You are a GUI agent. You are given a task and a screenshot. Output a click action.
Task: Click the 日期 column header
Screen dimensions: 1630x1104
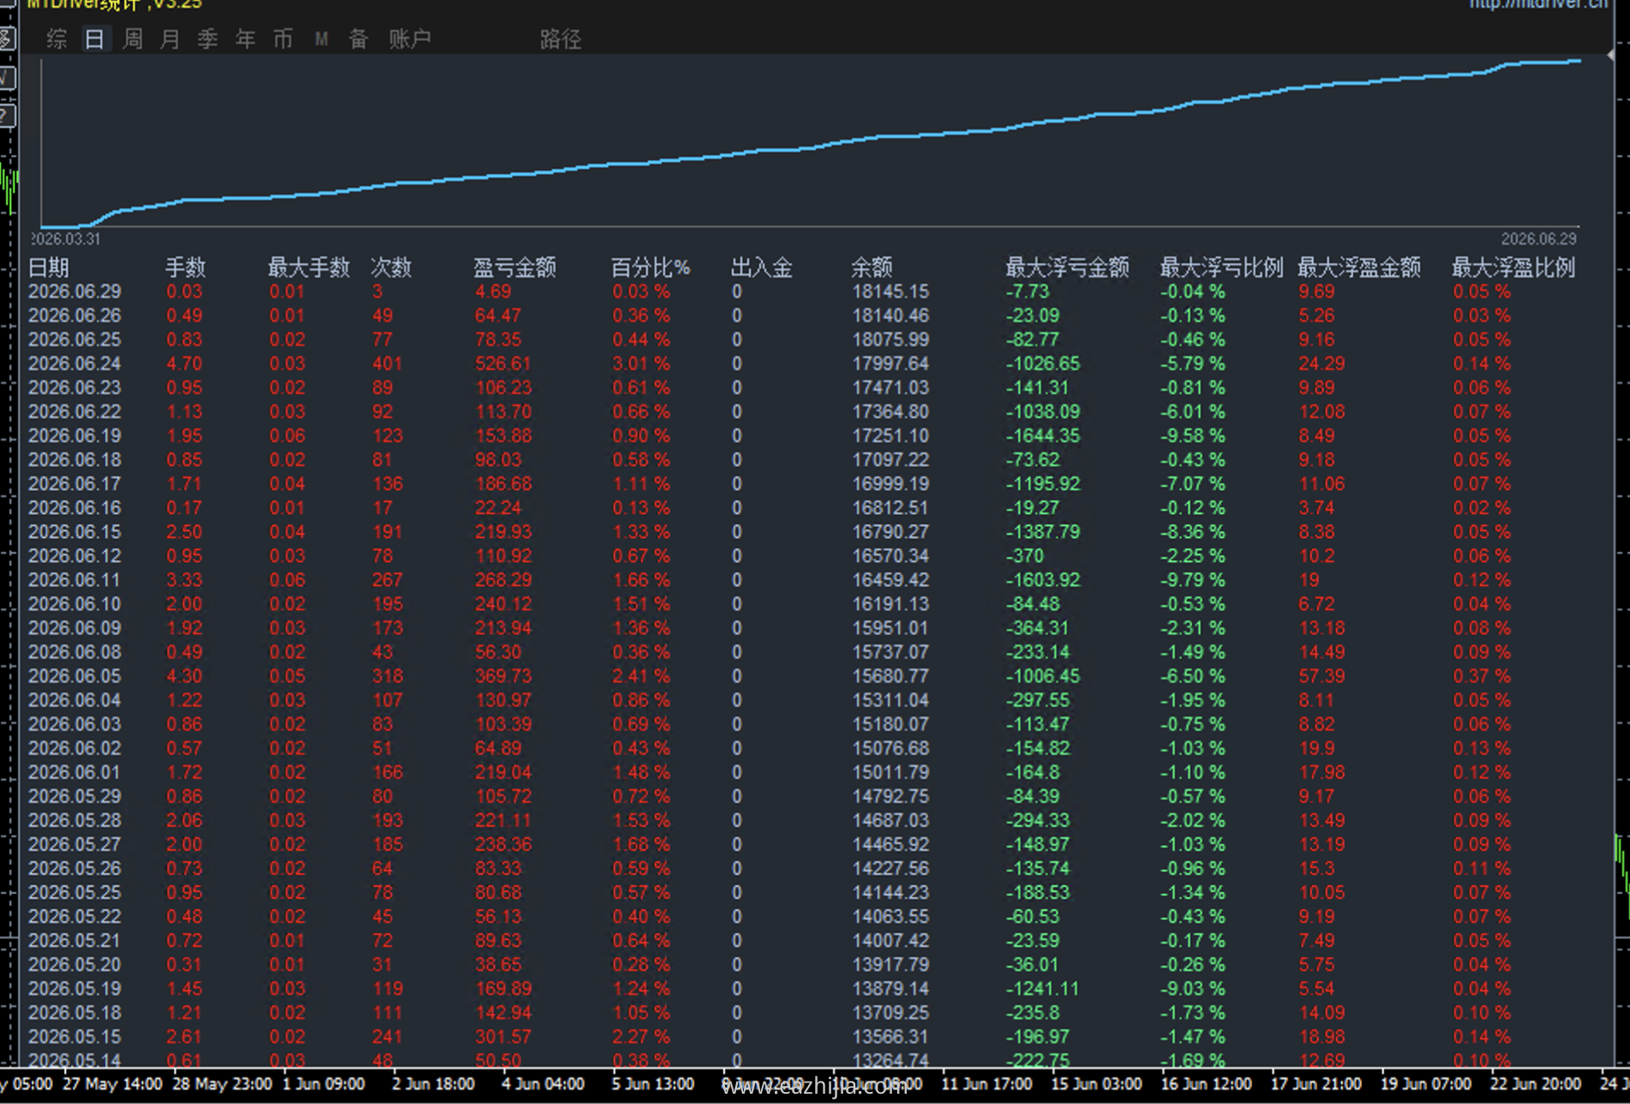click(x=49, y=267)
